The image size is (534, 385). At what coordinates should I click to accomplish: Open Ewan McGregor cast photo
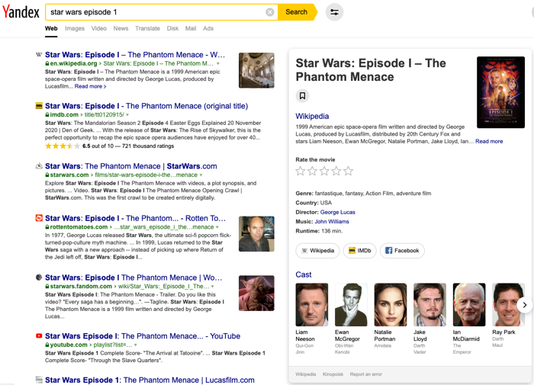351,305
